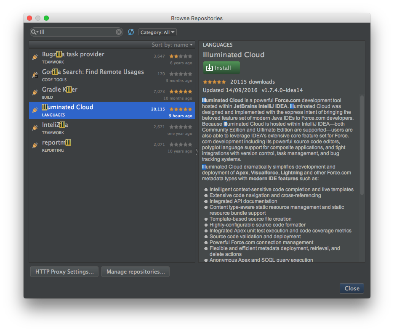Click "one year ago" update time
Viewport: 394px width, 332px height.
[x=180, y=134]
